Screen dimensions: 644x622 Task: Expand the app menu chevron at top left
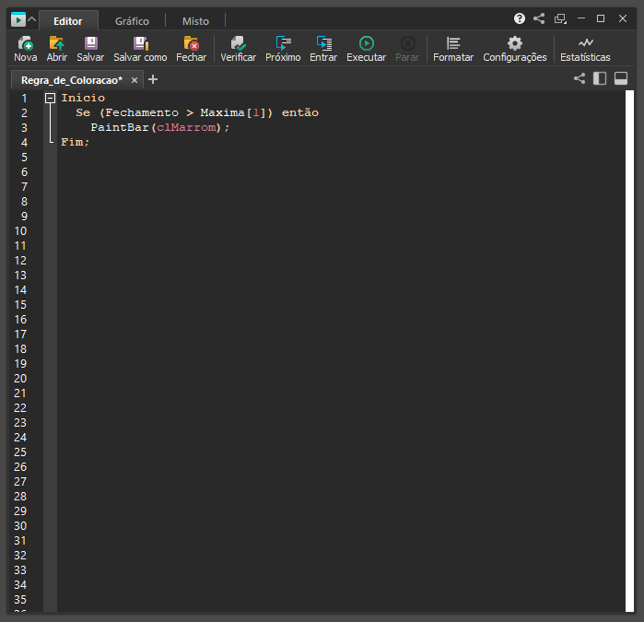pyautogui.click(x=31, y=19)
